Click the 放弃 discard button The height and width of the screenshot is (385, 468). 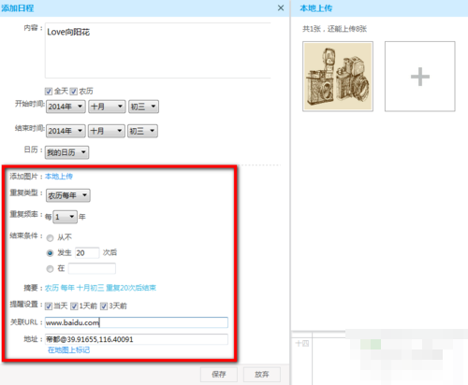coord(262,374)
